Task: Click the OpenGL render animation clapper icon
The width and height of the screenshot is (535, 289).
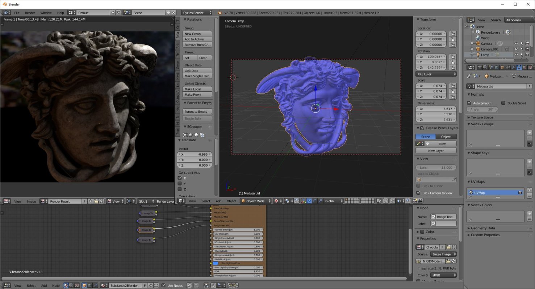Action: [x=421, y=201]
